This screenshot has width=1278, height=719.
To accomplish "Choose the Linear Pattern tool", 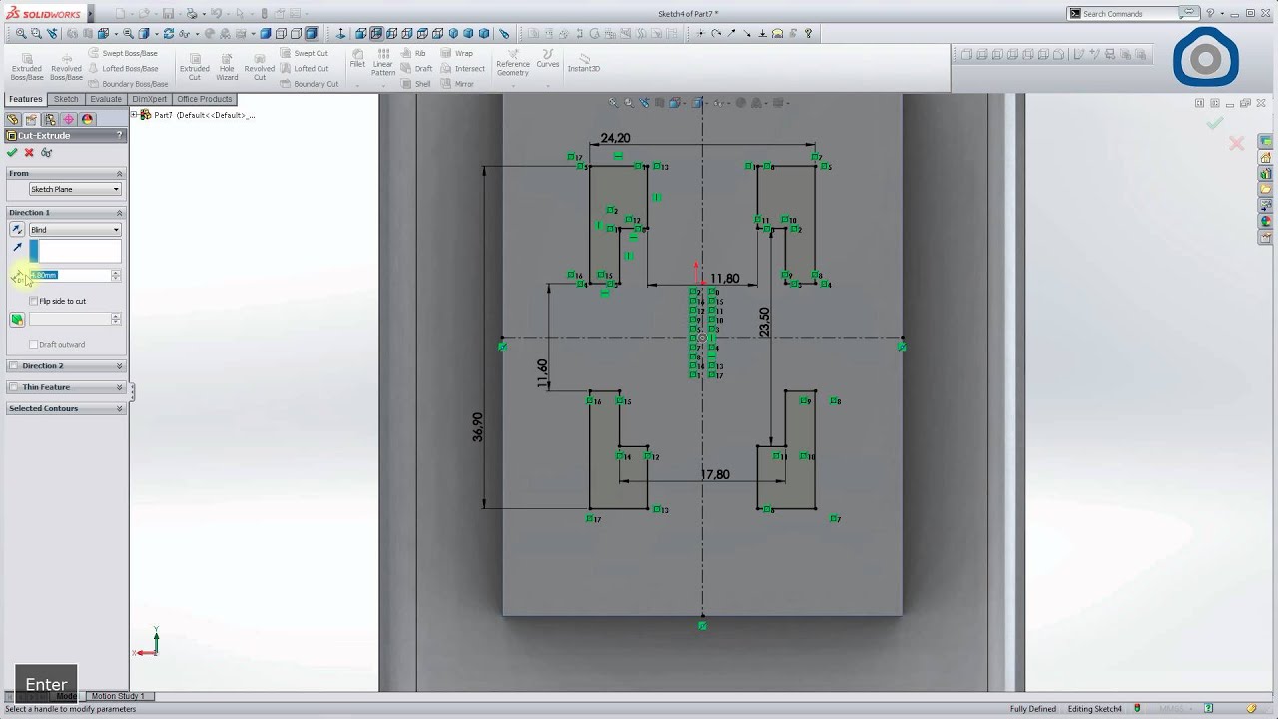I will [x=383, y=63].
